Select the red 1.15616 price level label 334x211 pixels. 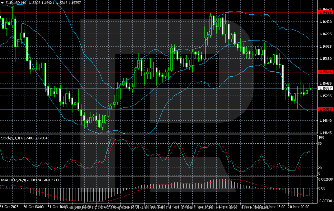(325, 72)
